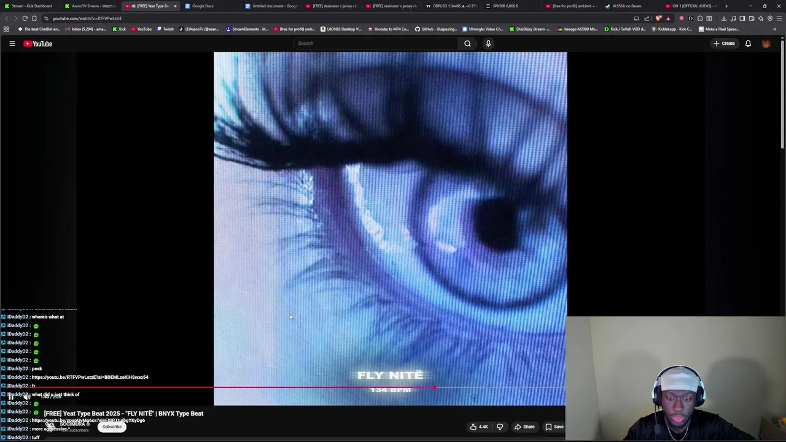Switch to the ALYSSA on Steam tab

[x=632, y=6]
